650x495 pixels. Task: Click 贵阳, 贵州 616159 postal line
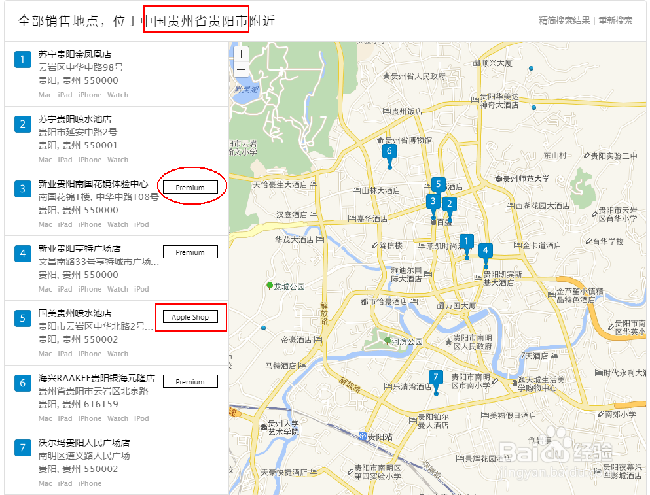point(79,404)
